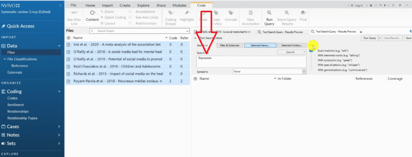This screenshot has height=157, width=412.
Task: Open the Search Project dropdown arrow
Action: tap(187, 31)
